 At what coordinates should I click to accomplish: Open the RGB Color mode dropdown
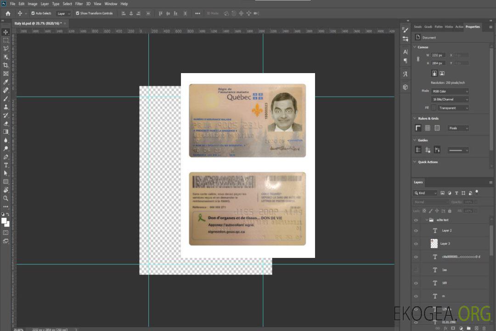[x=450, y=91]
